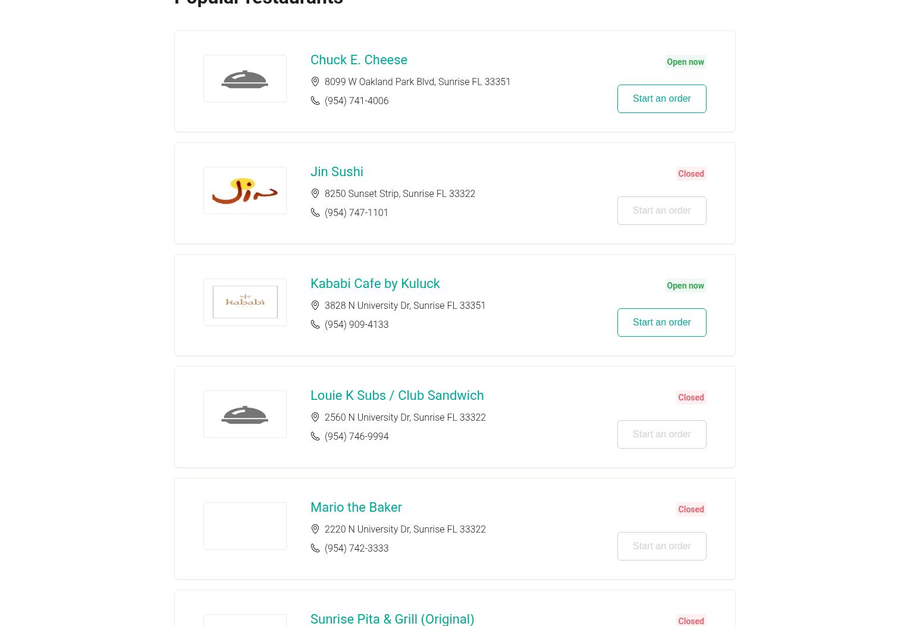This screenshot has height=626, width=910.
Task: Click the location pin next to Kababi Cafe address
Action: pyautogui.click(x=315, y=305)
